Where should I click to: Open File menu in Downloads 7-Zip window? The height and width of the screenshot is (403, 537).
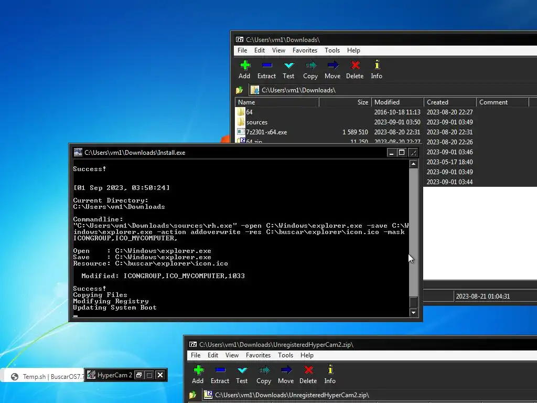(x=242, y=50)
